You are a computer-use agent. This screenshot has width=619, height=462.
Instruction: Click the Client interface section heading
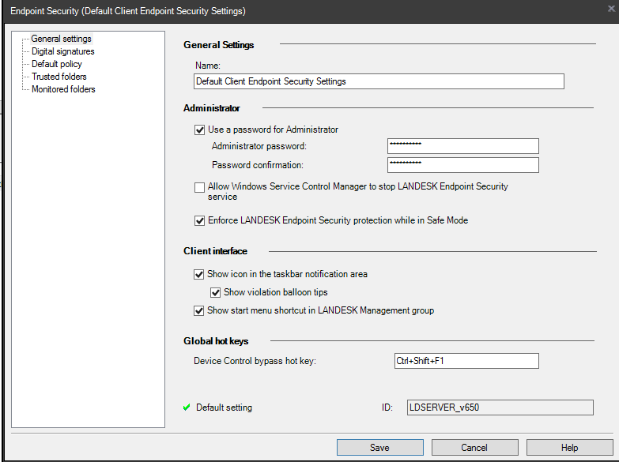pos(215,251)
